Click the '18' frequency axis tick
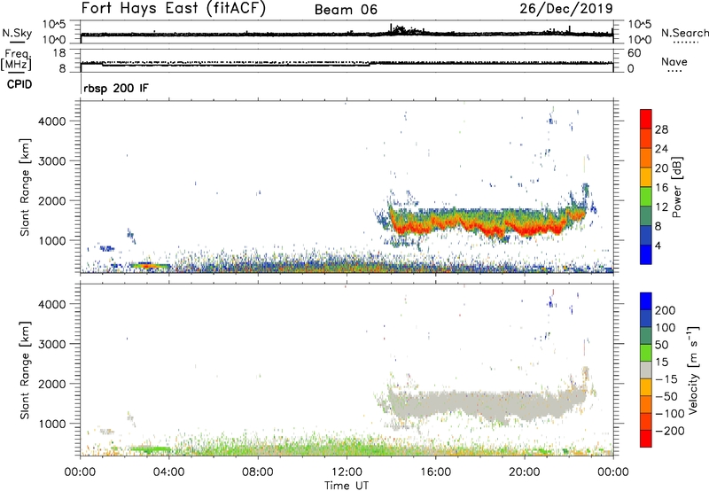709x491 pixels. (x=59, y=53)
